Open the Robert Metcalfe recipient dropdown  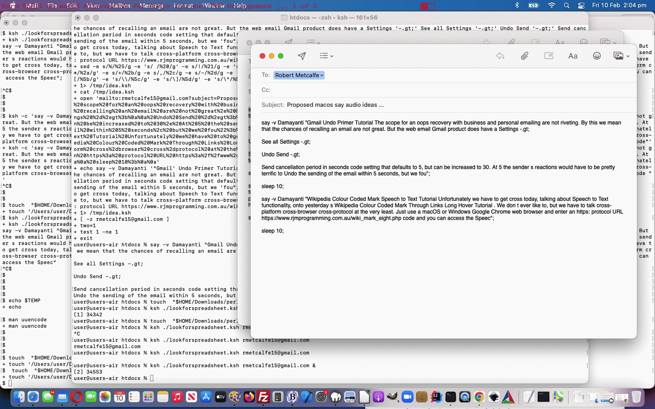[299, 75]
